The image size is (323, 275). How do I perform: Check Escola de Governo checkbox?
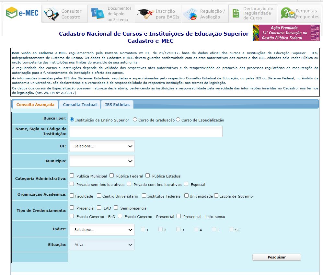pyautogui.click(x=216, y=196)
